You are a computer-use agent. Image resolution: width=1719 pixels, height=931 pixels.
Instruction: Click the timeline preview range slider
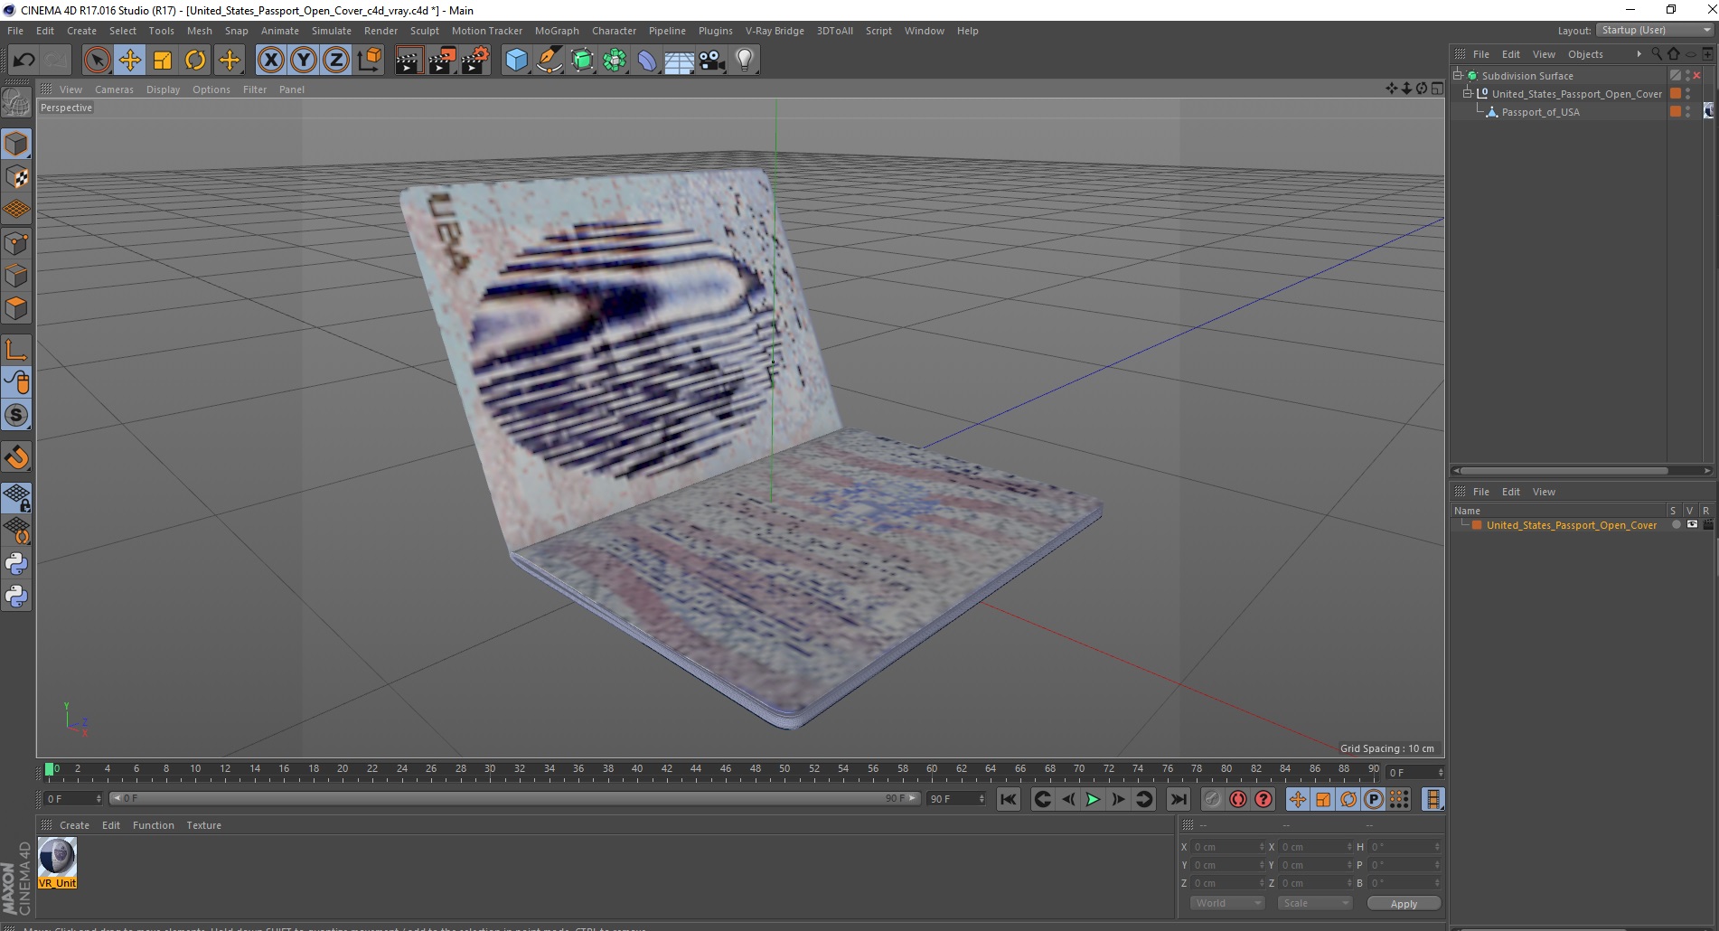514,798
